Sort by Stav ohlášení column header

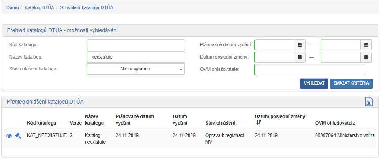(220, 123)
